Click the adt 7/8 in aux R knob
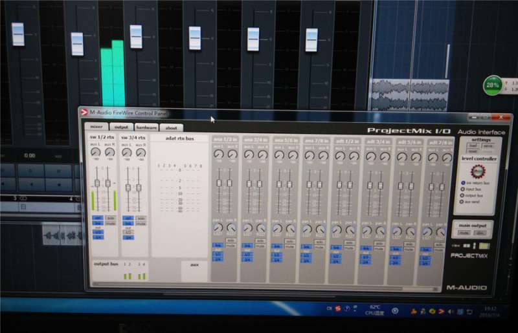This screenshot has width=518, height=333. click(x=447, y=157)
